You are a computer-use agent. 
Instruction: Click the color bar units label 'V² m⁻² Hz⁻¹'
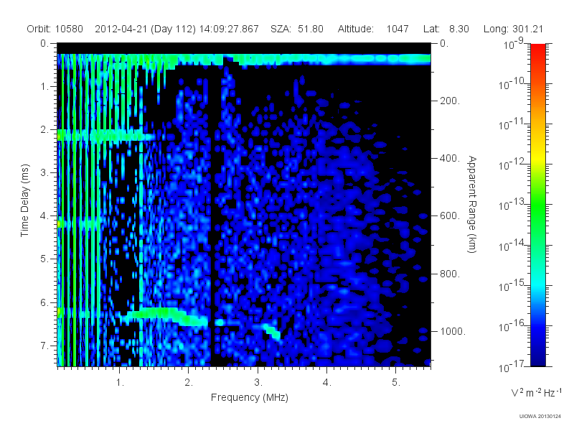(x=536, y=392)
